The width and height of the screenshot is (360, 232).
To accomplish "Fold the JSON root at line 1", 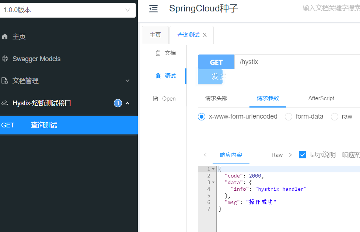I will pyautogui.click(x=213, y=169).
